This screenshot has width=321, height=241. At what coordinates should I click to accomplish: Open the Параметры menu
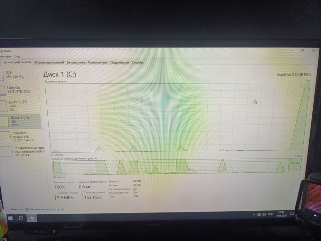(x=6, y=56)
